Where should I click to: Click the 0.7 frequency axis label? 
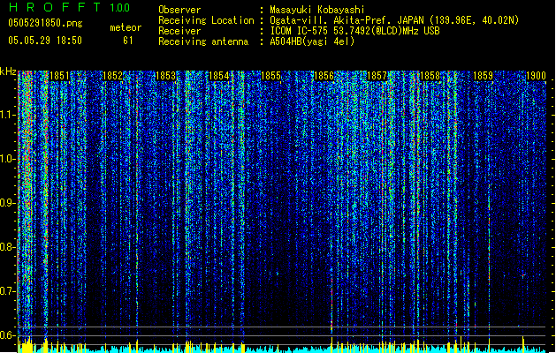[x=8, y=291]
